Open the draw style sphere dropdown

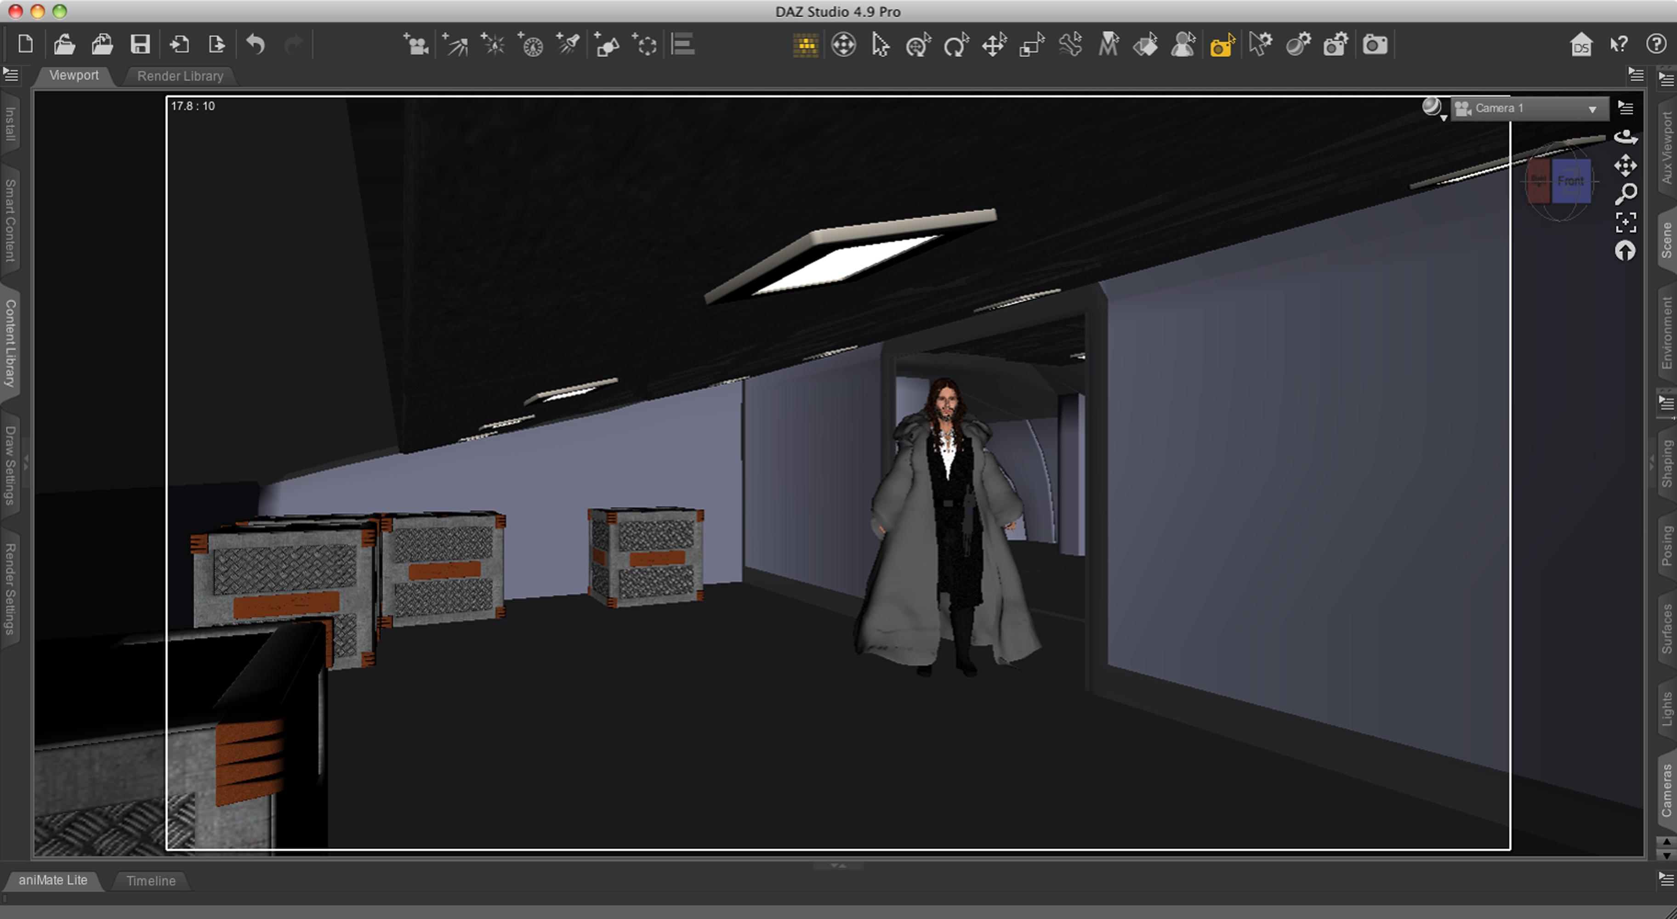[x=1433, y=108]
